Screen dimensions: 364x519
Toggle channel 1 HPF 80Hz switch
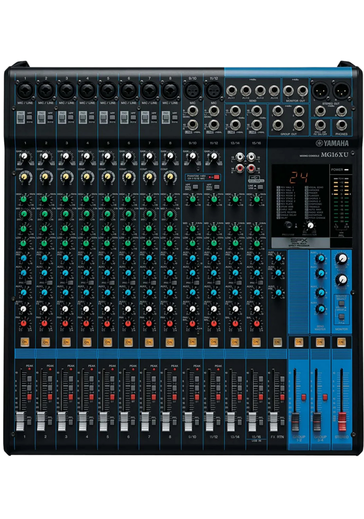(x=30, y=117)
